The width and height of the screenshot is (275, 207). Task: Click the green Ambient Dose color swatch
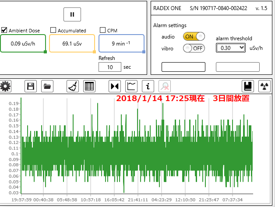(x=45, y=52)
